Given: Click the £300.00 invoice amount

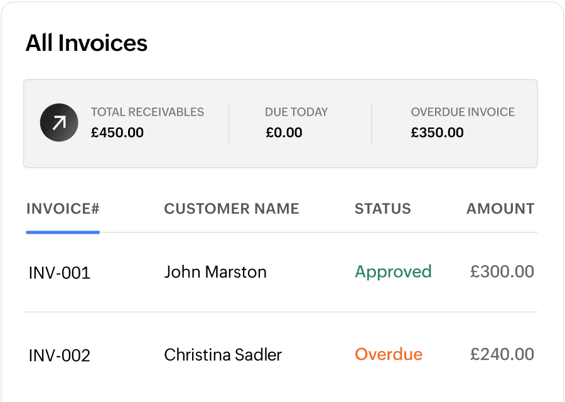Looking at the screenshot, I should (x=502, y=271).
